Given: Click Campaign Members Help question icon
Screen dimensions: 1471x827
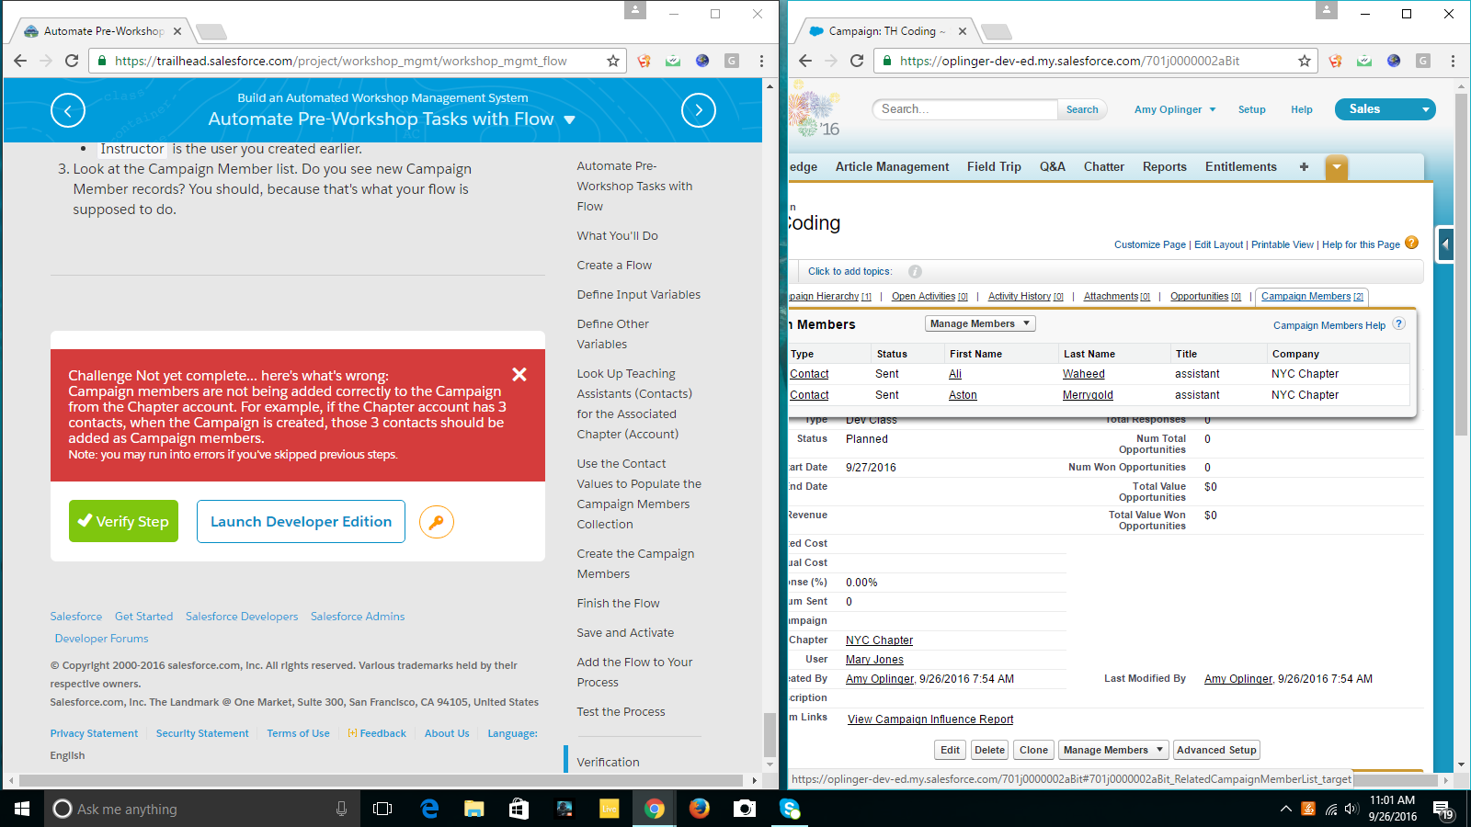Looking at the screenshot, I should 1399,323.
